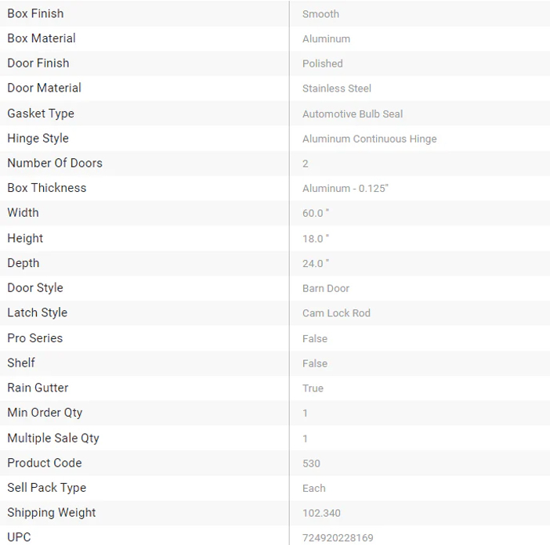Select the Aluminum - 0.125" thickness value
Screen dimensions: 550x545
coord(346,189)
